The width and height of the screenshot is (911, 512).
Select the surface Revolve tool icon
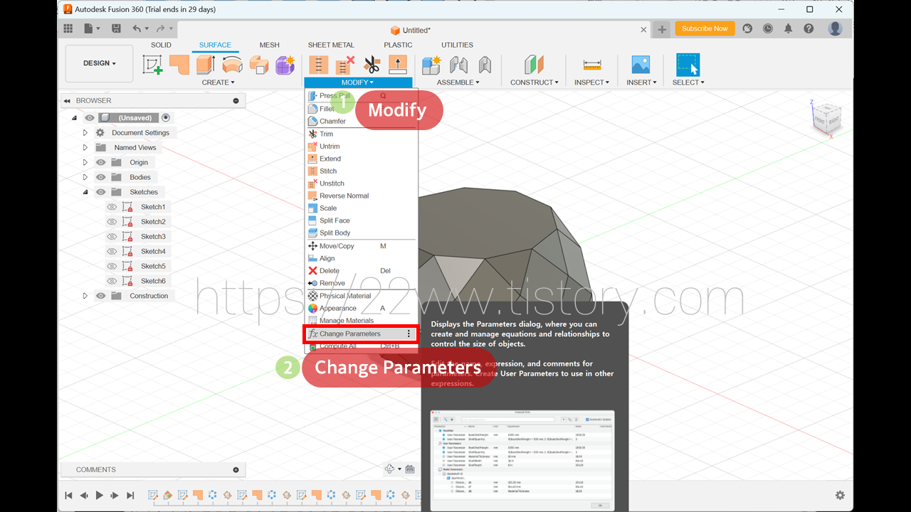(x=232, y=65)
